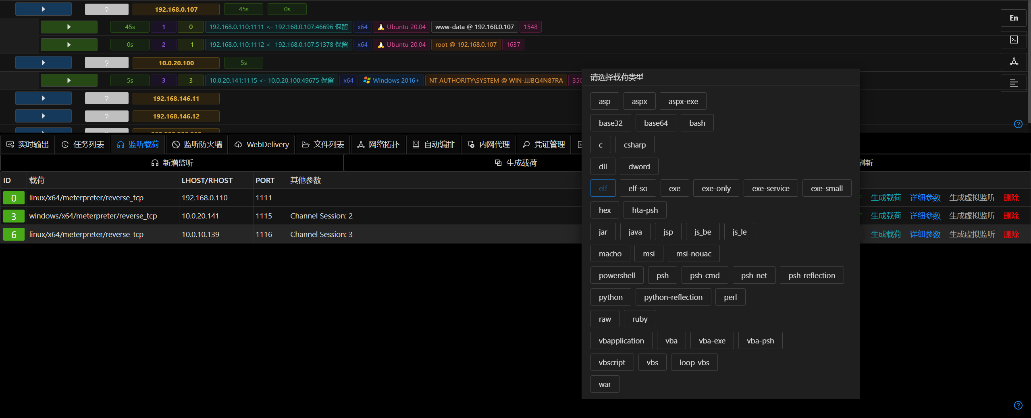This screenshot has width=1031, height=418.
Task: Choose csharp payload type
Action: (635, 145)
